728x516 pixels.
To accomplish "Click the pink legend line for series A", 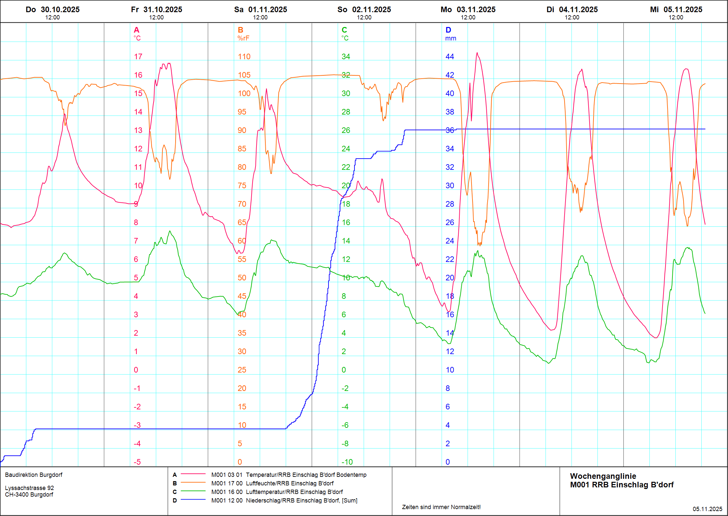I will pos(193,474).
